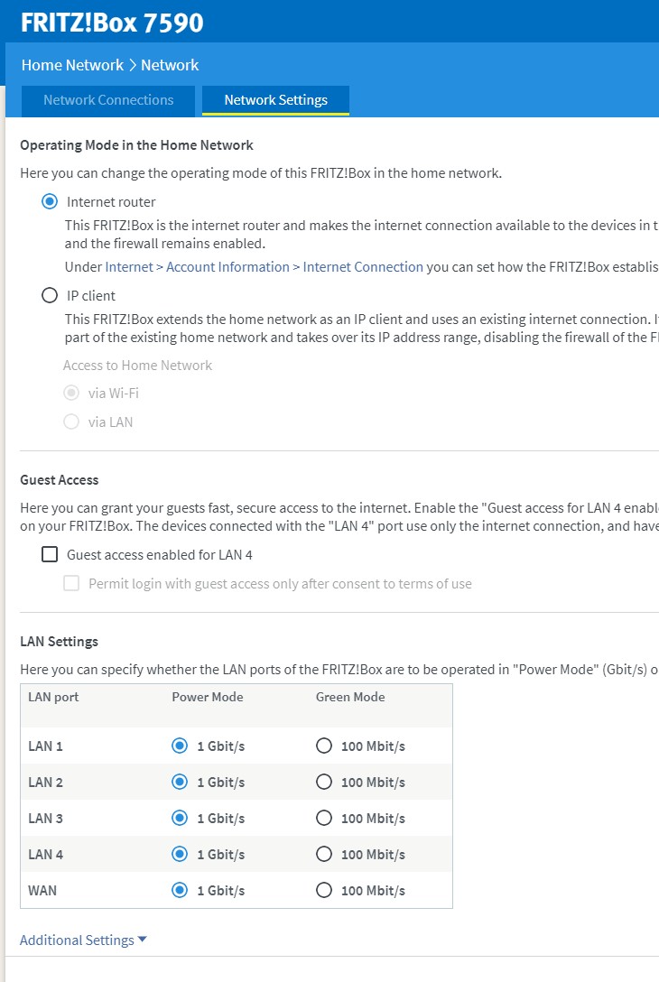Choose 1 Gbit/s for LAN 2
Viewport: 659px width, 982px height.
pos(180,783)
